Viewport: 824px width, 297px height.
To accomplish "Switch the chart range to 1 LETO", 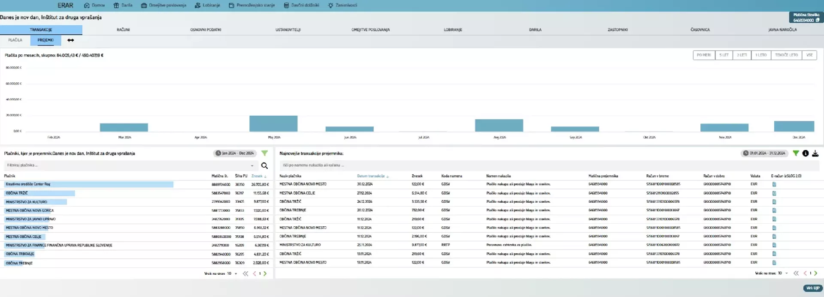I will point(760,55).
